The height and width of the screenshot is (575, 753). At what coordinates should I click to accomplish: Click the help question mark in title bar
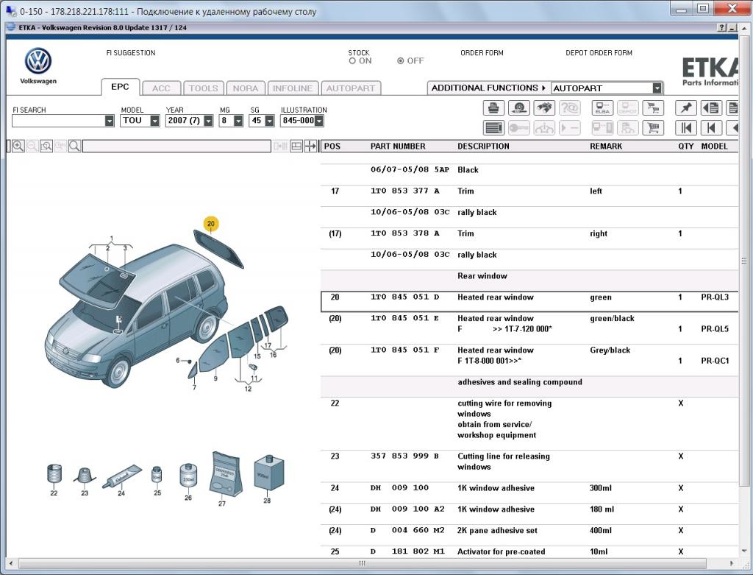721,28
